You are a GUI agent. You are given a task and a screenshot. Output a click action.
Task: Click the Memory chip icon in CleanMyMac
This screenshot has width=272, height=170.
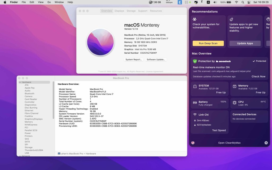coord(235,86)
